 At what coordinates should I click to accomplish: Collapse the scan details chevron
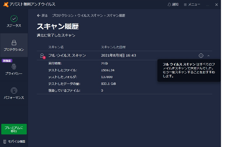pyautogui.click(x=208, y=56)
